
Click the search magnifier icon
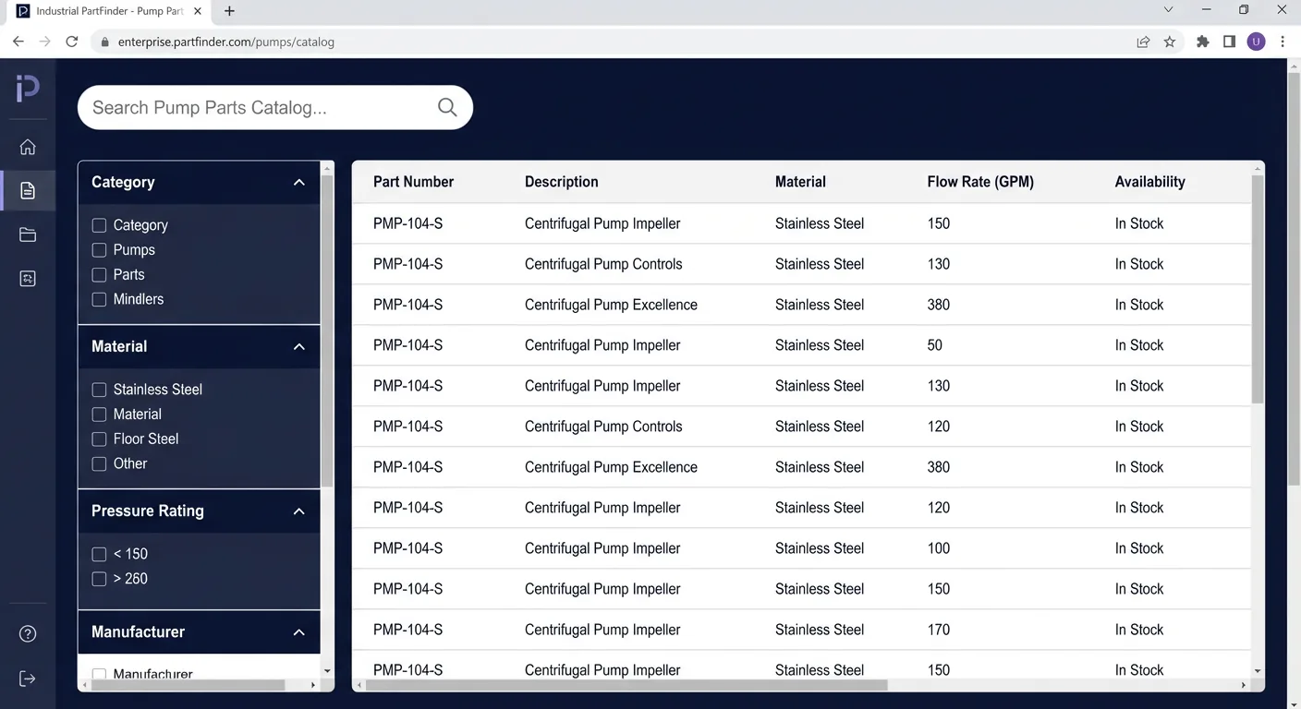click(x=447, y=107)
